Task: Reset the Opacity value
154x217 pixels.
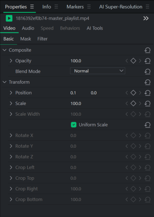Action: [x=147, y=61]
